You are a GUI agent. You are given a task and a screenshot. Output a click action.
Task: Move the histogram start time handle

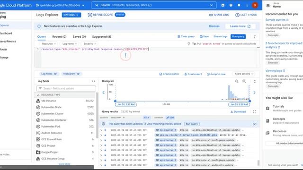[x=115, y=101]
